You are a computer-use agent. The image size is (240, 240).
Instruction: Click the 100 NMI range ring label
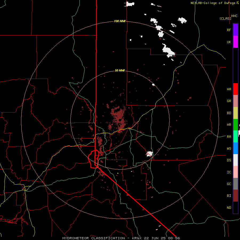coord(120,21)
